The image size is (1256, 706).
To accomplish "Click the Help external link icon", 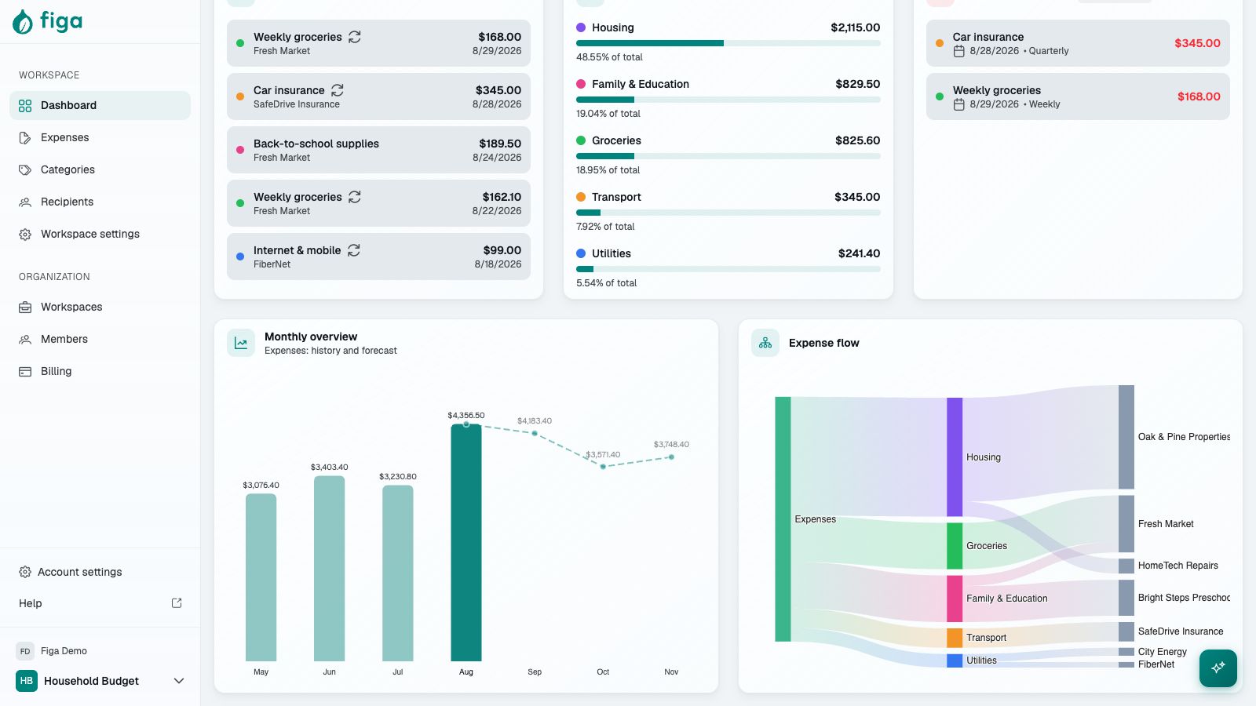I will [177, 603].
